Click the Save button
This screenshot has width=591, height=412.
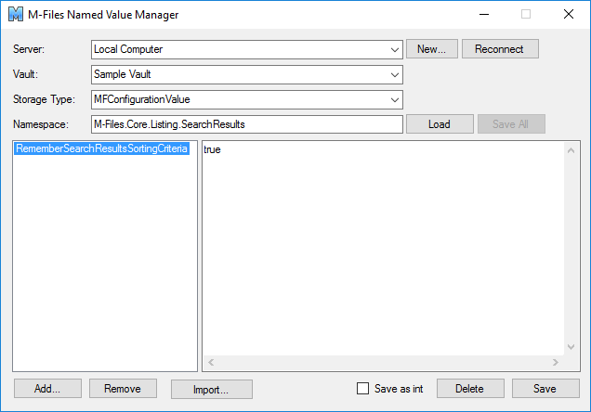545,388
